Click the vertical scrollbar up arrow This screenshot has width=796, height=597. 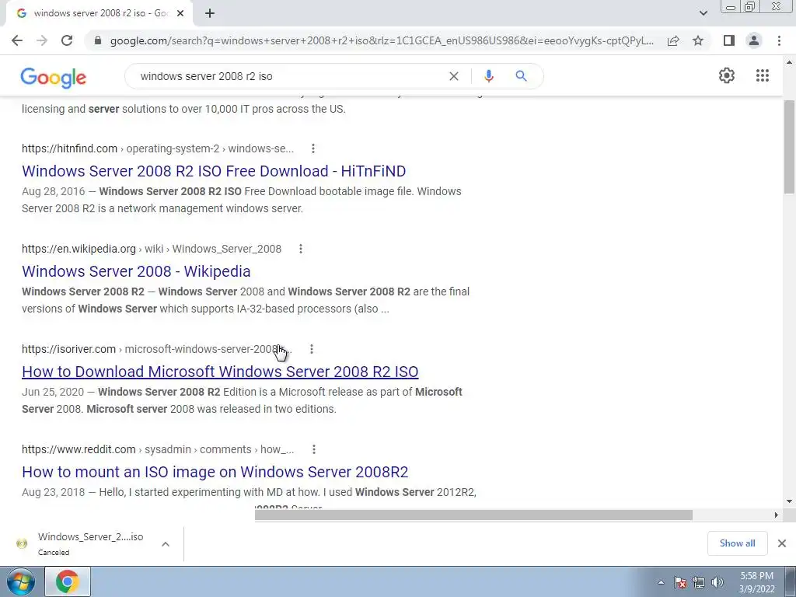[x=789, y=63]
